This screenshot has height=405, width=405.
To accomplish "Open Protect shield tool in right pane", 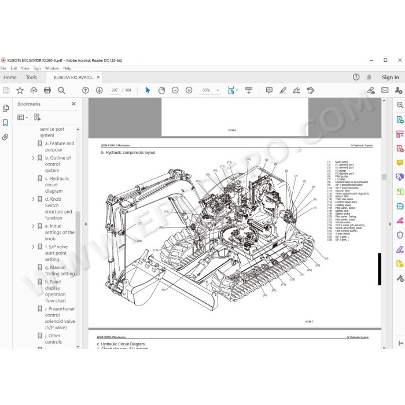I will coord(400,235).
